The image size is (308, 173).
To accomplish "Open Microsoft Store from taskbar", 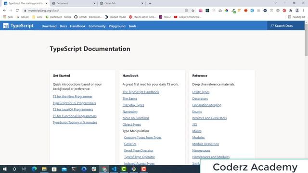I will point(54,169).
